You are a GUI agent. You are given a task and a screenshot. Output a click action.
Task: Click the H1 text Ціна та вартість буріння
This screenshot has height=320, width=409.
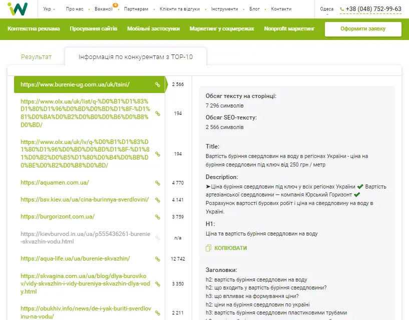tap(262, 233)
